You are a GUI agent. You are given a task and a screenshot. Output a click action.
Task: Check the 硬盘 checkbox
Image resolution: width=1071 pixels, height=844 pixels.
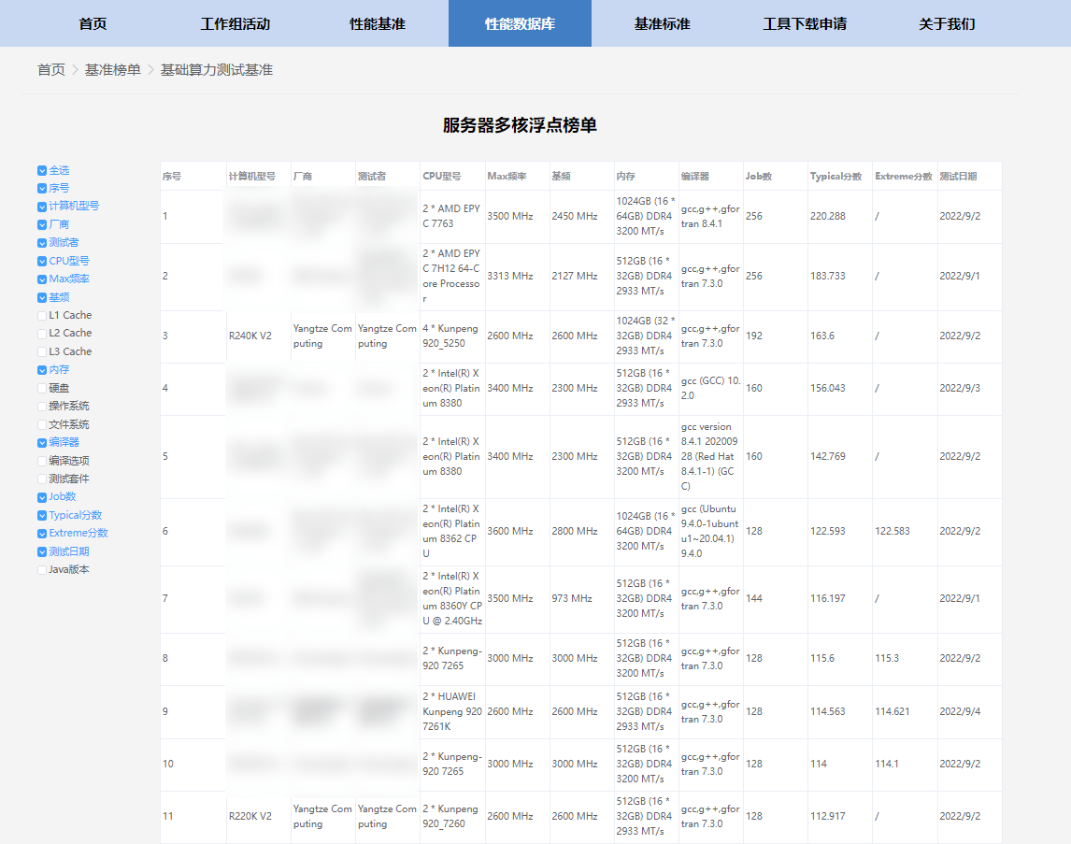click(x=42, y=388)
